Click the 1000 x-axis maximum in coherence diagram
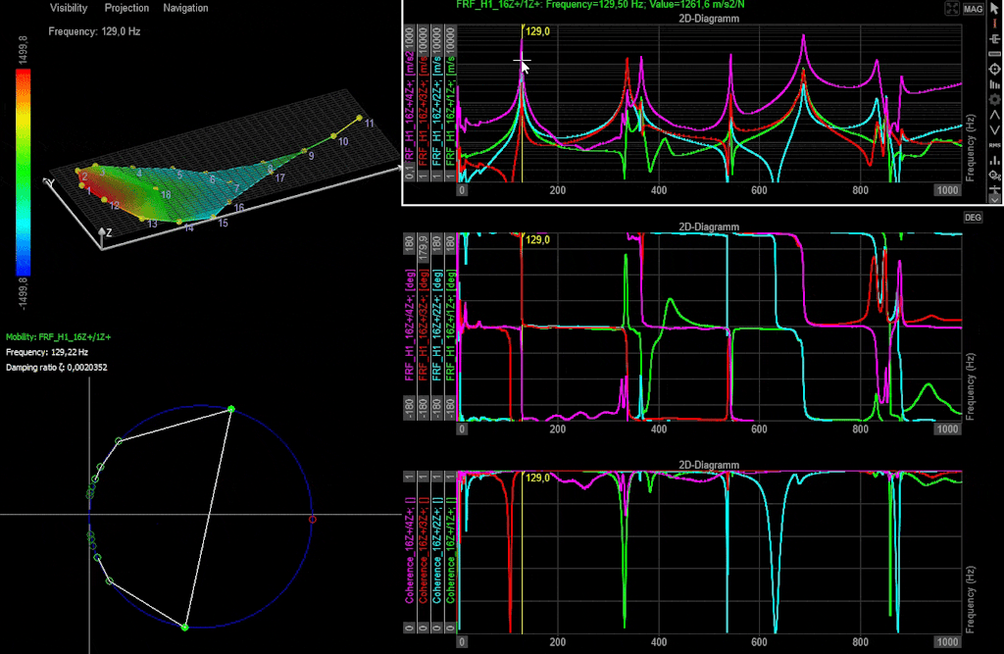The width and height of the screenshot is (1004, 654). tap(947, 642)
